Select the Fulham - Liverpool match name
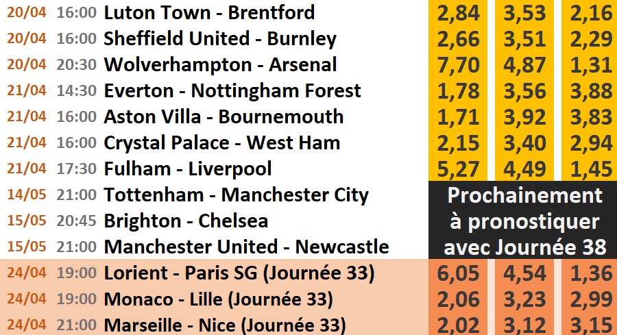 click(x=188, y=169)
